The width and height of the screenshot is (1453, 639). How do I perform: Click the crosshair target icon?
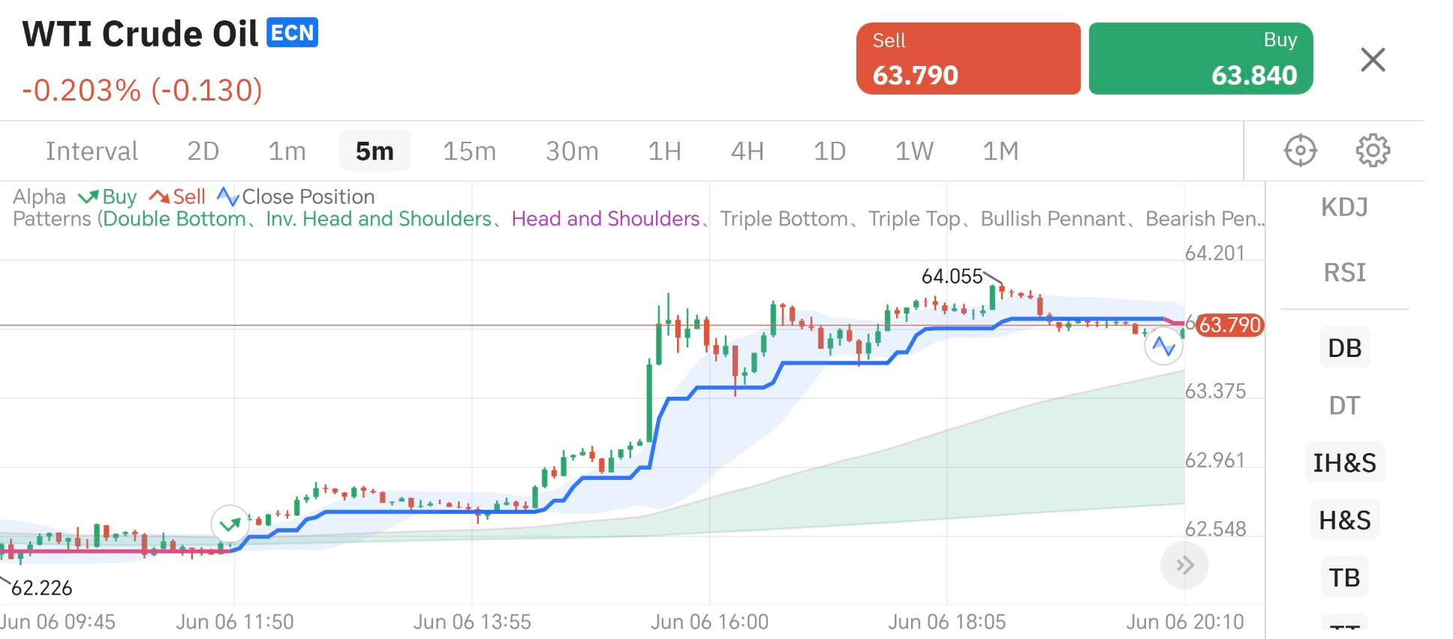1300,151
